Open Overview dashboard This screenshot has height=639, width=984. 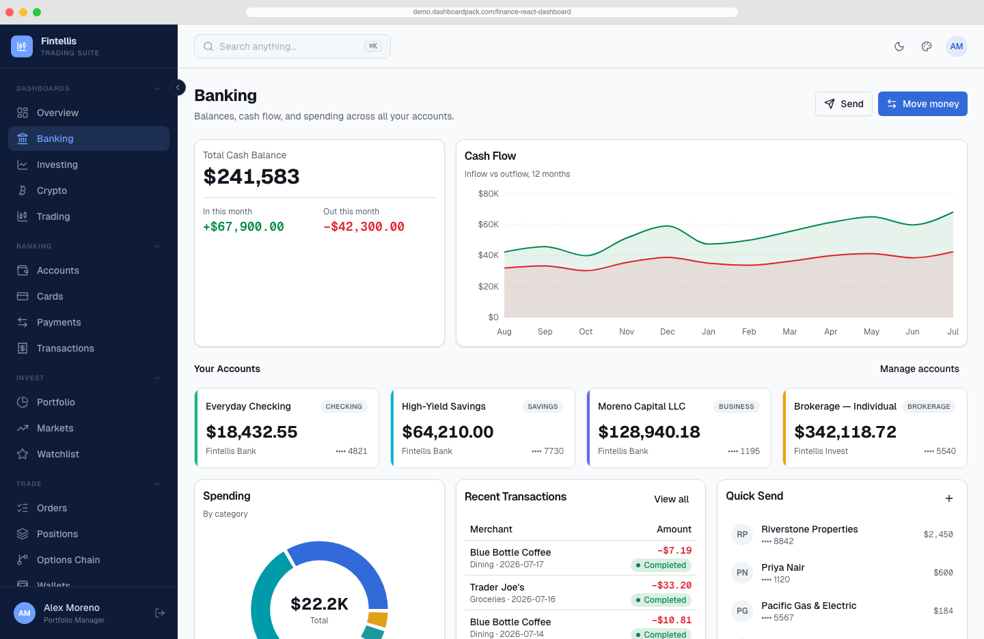(x=89, y=113)
